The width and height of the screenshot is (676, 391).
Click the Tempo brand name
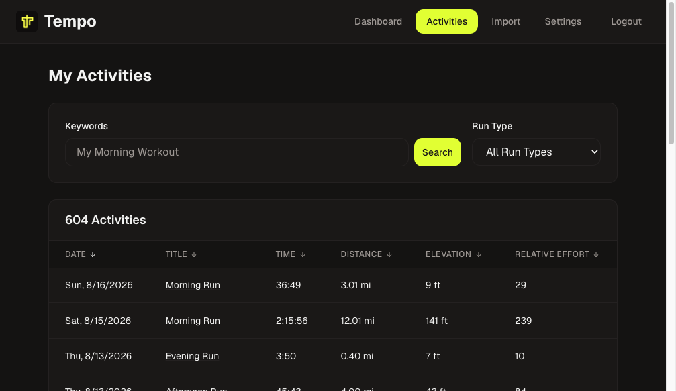[70, 21]
